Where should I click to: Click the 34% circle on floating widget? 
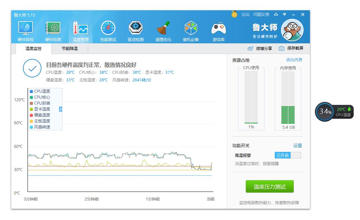[325, 112]
